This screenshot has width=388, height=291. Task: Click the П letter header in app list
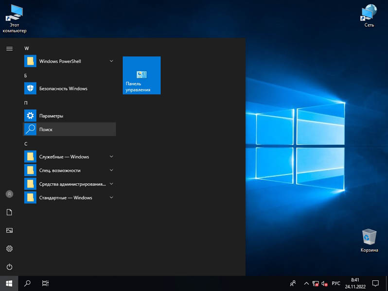tap(26, 103)
